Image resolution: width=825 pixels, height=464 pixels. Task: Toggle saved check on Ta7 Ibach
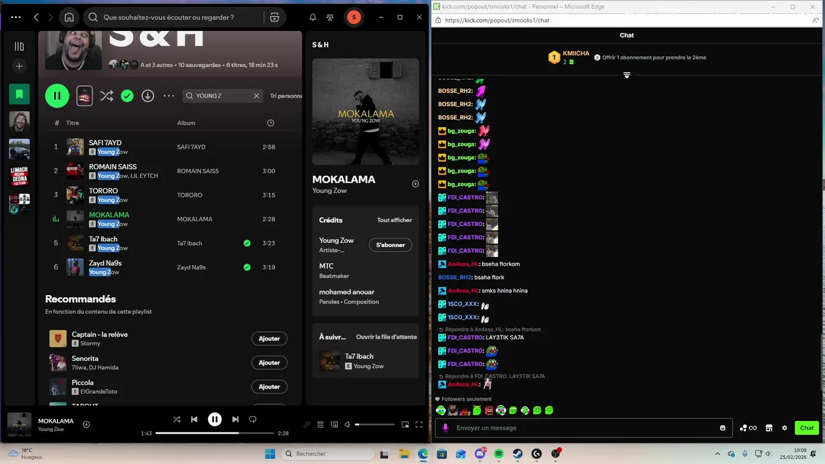point(247,243)
